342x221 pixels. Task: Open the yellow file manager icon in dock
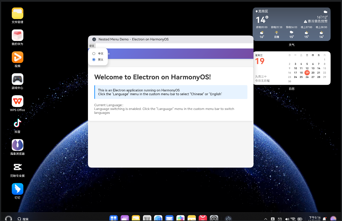click(136, 218)
